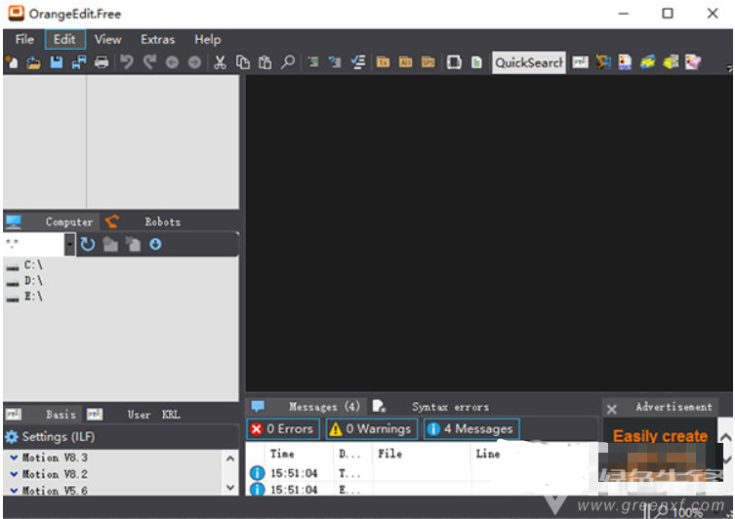This screenshot has height=519, width=735.
Task: Click the Navigate forward circle icon
Action: [x=194, y=62]
